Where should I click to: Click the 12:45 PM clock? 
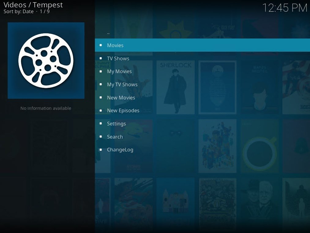285,8
